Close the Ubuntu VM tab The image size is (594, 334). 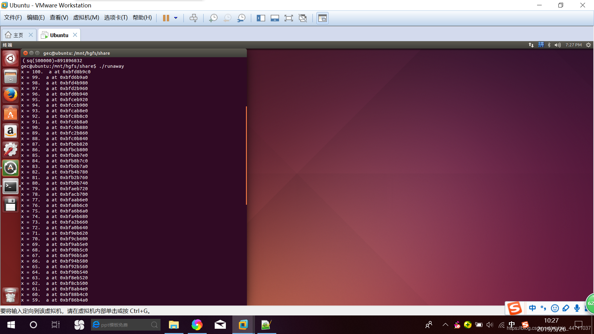(75, 35)
